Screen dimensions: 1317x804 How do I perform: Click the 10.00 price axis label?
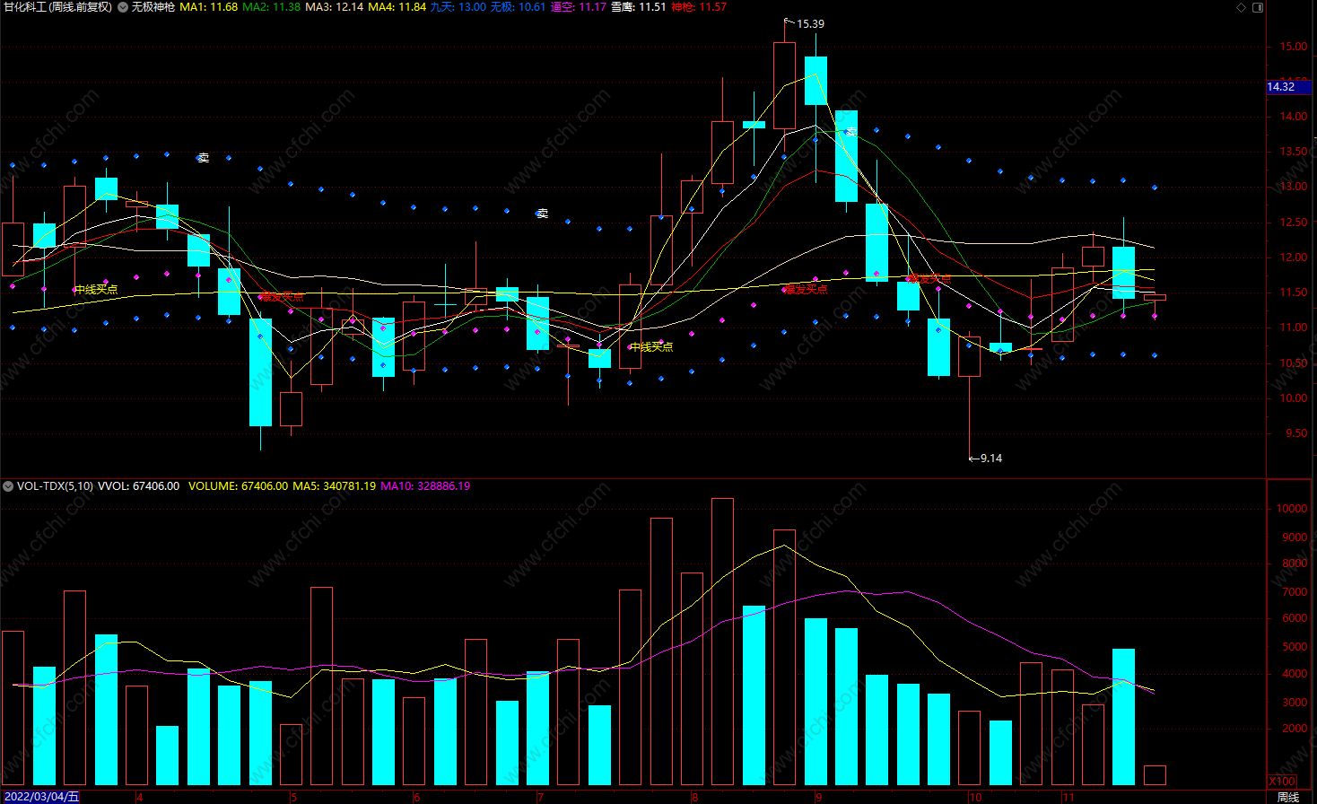coord(1294,398)
